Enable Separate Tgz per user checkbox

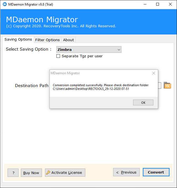click(x=58, y=56)
